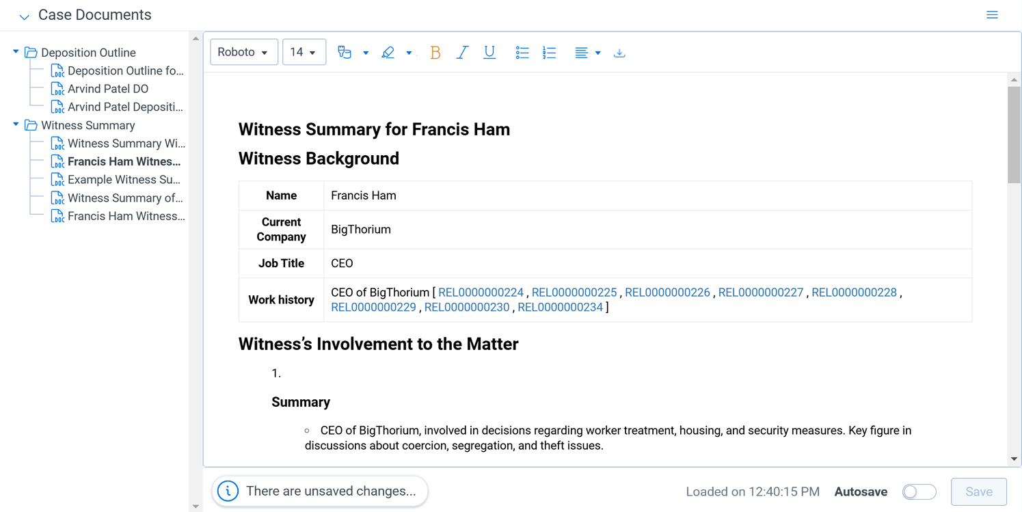Click the document editor vertical scrollbar thumb
Image resolution: width=1022 pixels, height=512 pixels.
1014,135
